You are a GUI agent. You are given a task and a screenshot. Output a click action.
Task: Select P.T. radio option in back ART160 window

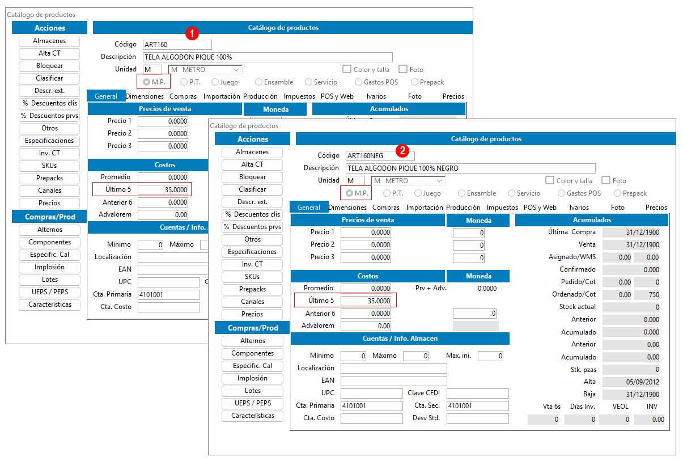click(x=184, y=82)
